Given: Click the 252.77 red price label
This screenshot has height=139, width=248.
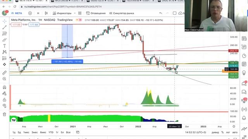Looking at the screenshot, I should 233,51.
